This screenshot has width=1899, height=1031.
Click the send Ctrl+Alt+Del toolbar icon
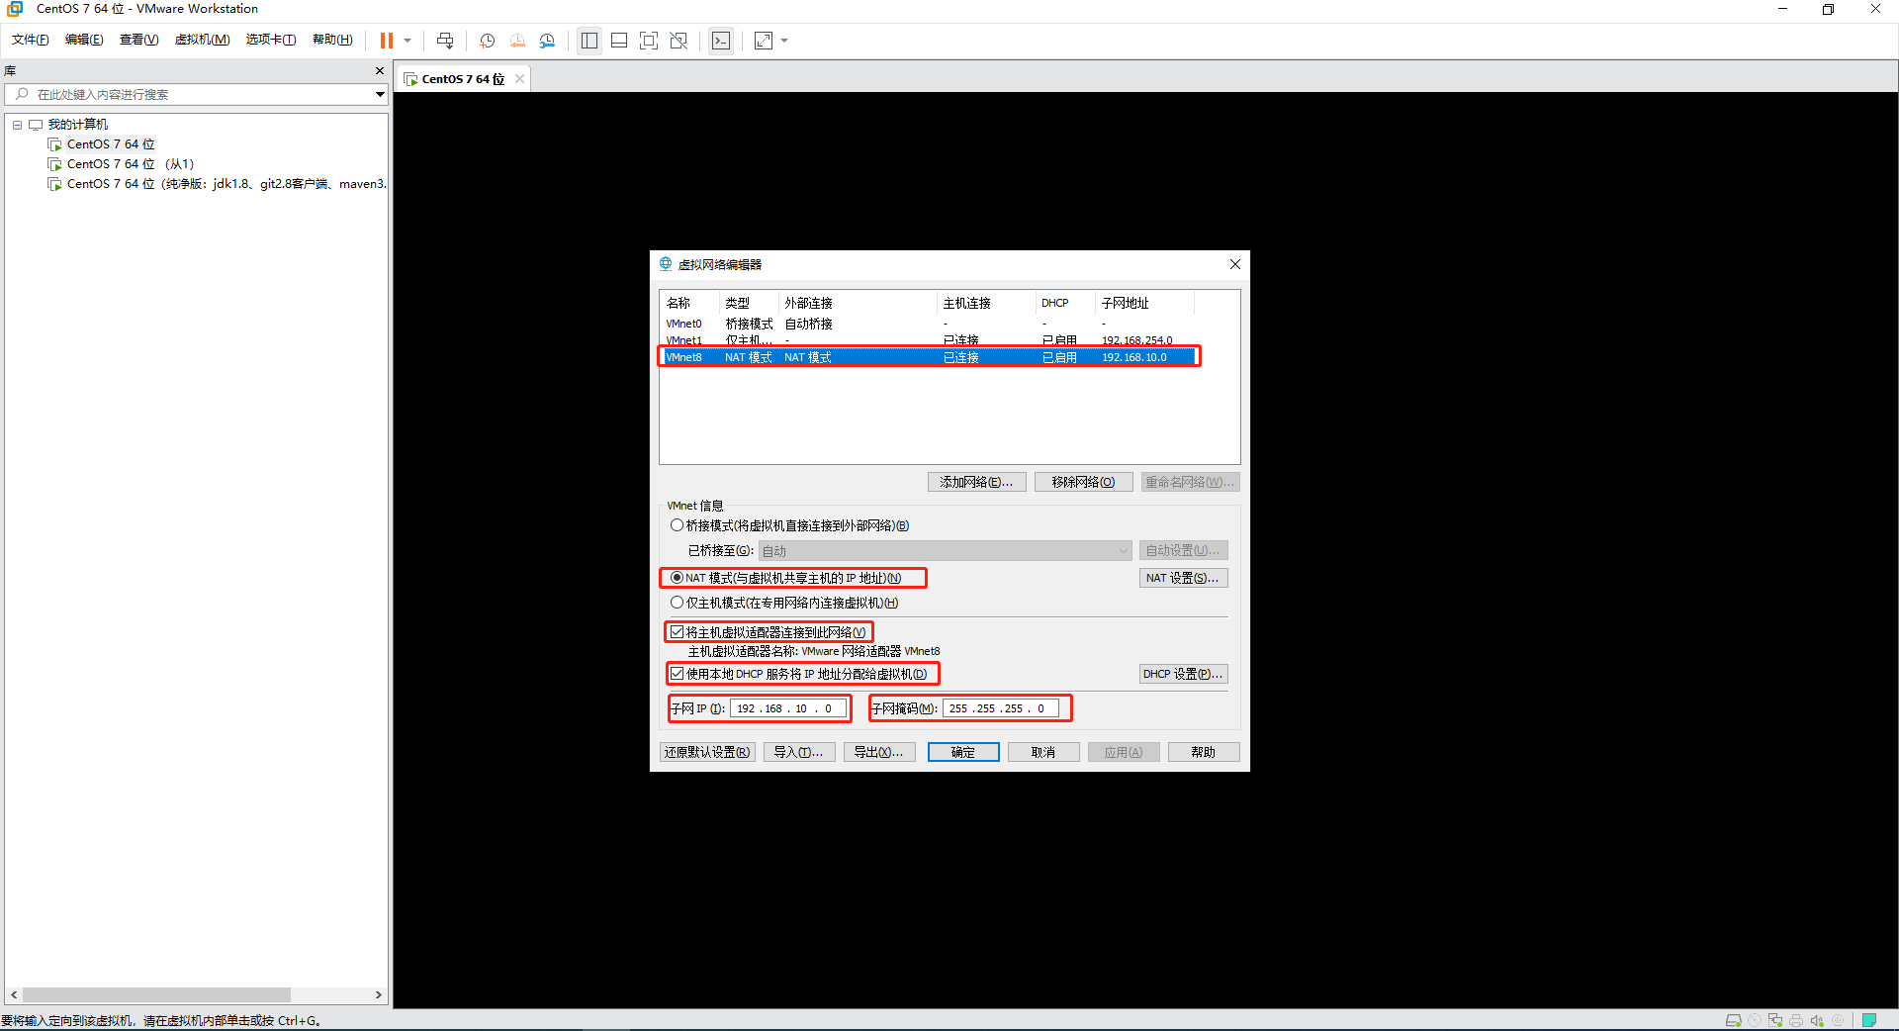coord(445,41)
